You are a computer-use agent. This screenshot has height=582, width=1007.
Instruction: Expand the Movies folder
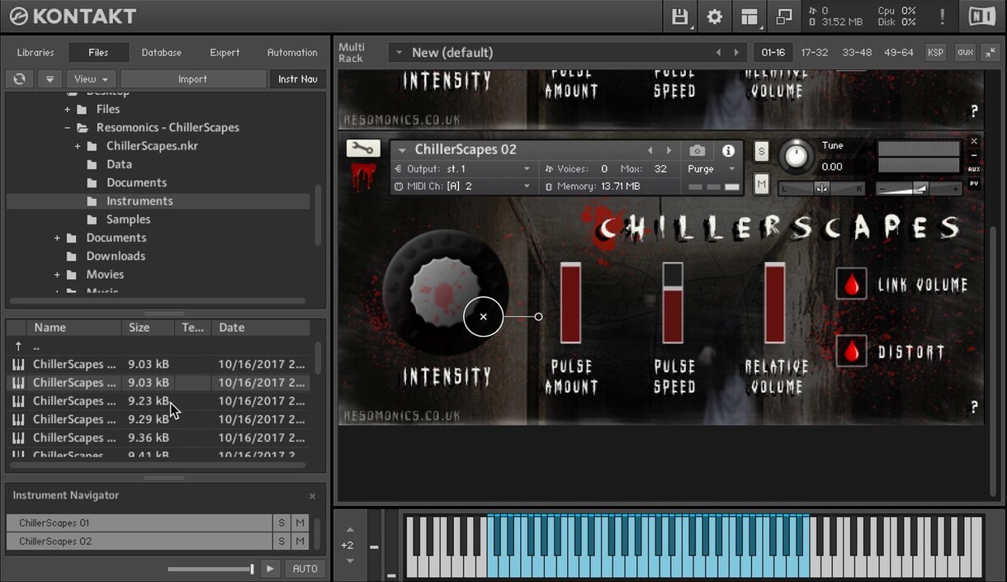[x=58, y=274]
